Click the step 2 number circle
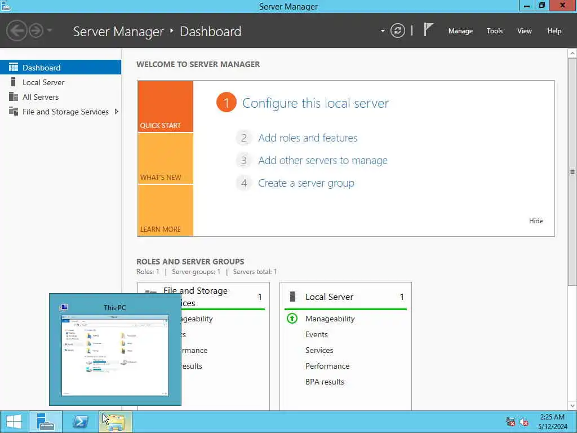The image size is (577, 433). coord(243,138)
